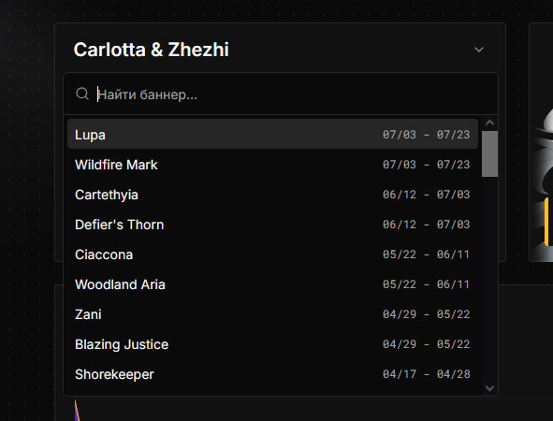Click the character artwork thumbnail at right
Image resolution: width=553 pixels, height=421 pixels.
tap(542, 142)
